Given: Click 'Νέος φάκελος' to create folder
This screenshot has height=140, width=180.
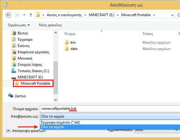Looking at the screenshot, I should click(x=50, y=25).
